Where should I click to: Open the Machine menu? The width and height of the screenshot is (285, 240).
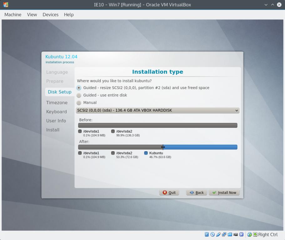[13, 15]
